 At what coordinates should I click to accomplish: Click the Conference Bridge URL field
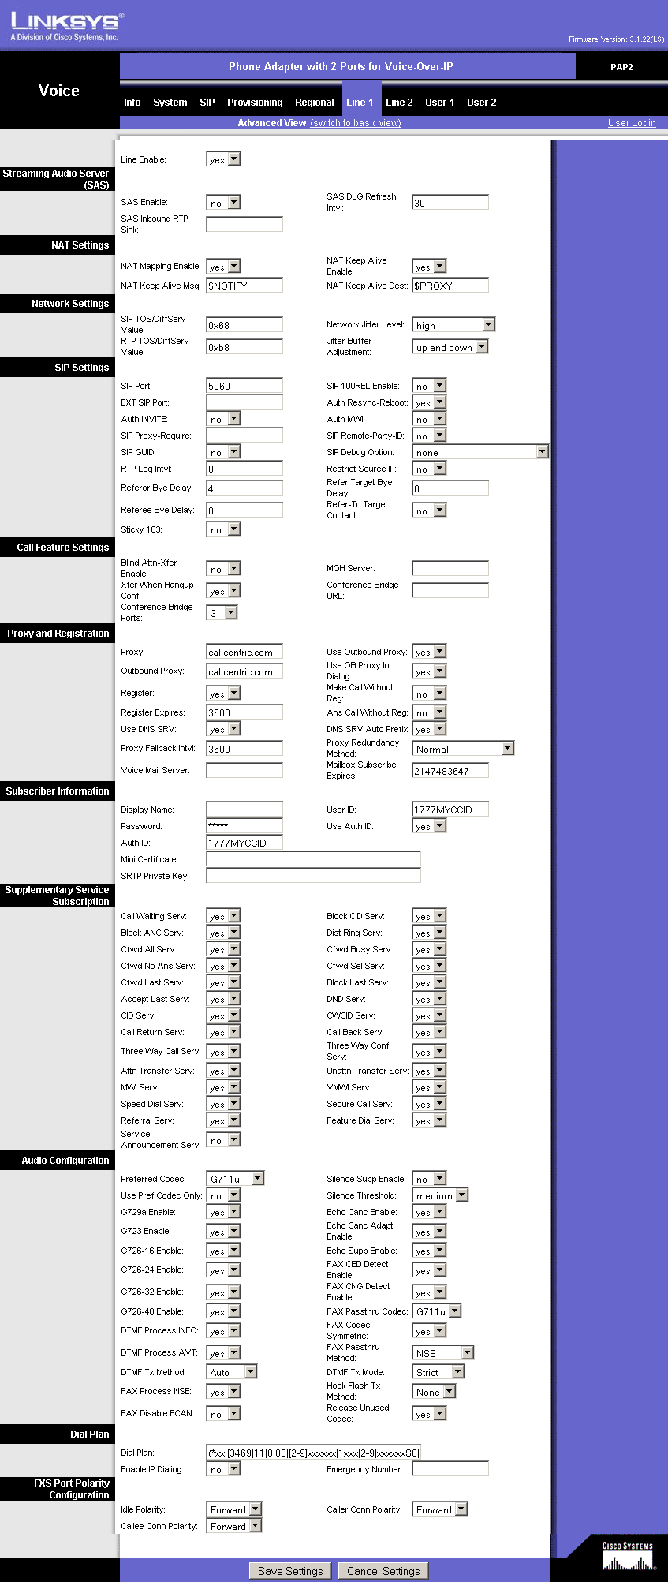(450, 590)
